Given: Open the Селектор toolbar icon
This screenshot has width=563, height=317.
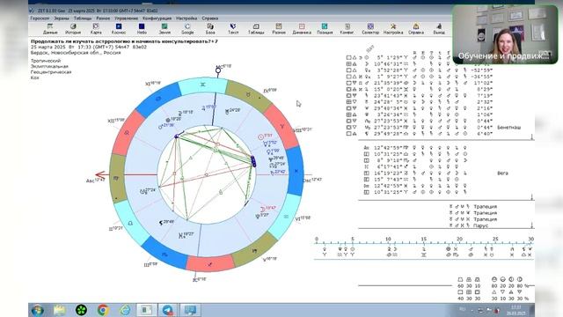Looking at the screenshot, I should [x=370, y=29].
